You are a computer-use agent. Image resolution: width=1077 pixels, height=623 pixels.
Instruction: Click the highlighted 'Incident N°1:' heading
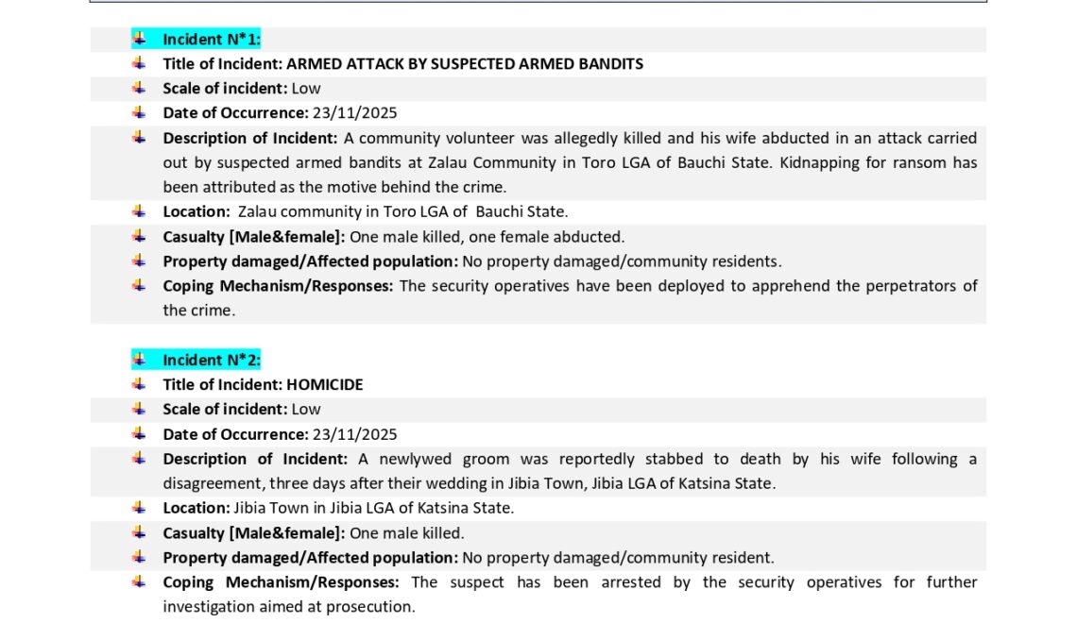pos(211,40)
